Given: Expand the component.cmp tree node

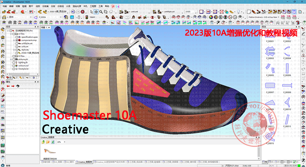Looking at the screenshot, I should tap(14, 40).
